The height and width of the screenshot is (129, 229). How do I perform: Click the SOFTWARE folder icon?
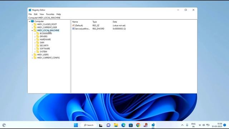38,49
